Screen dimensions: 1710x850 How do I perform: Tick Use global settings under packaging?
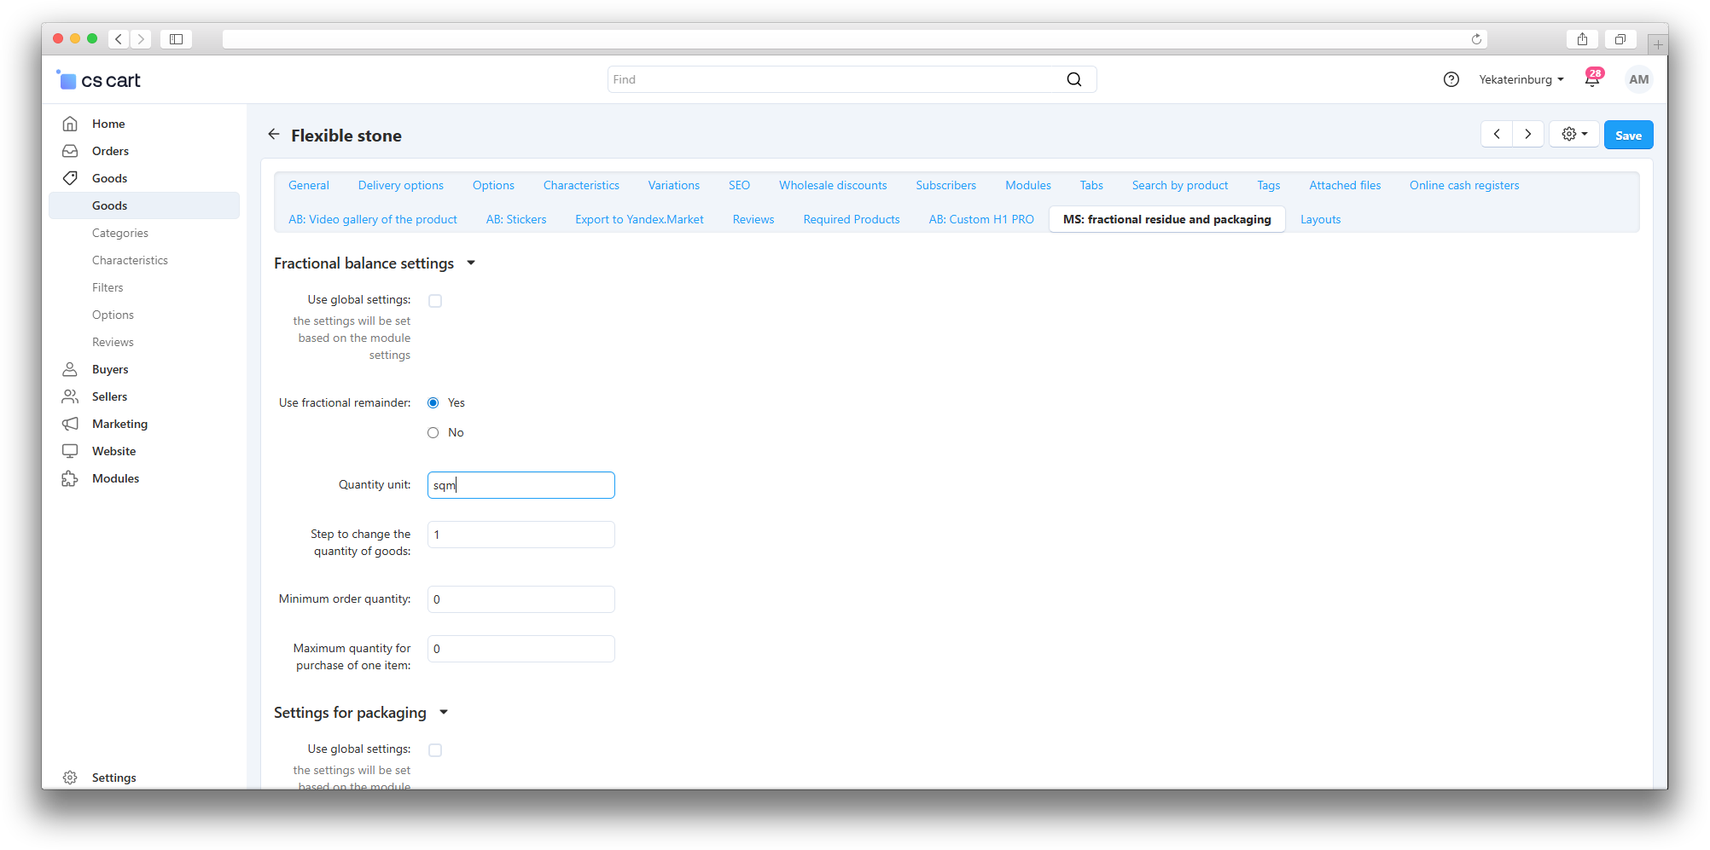pyautogui.click(x=435, y=750)
